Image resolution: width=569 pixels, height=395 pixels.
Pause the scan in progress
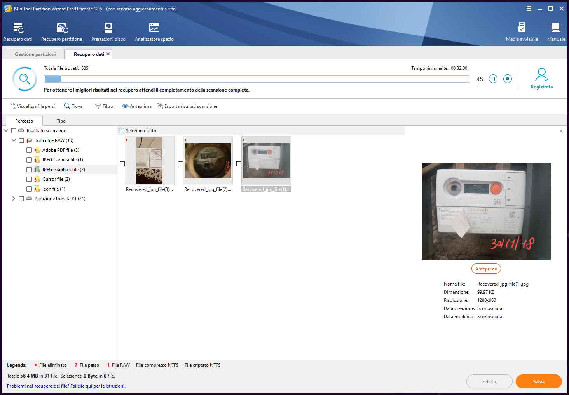pyautogui.click(x=493, y=79)
